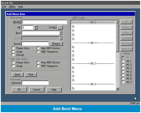Select entry 2) under HD 1

tap(93, 55)
